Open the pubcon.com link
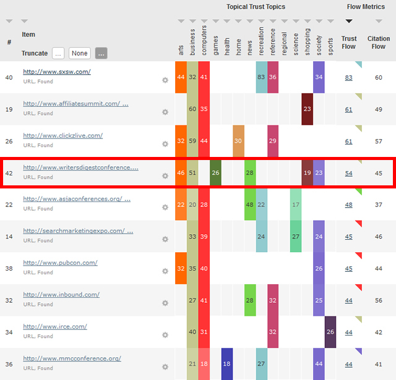Screen dimensions: 396x380 (60, 263)
